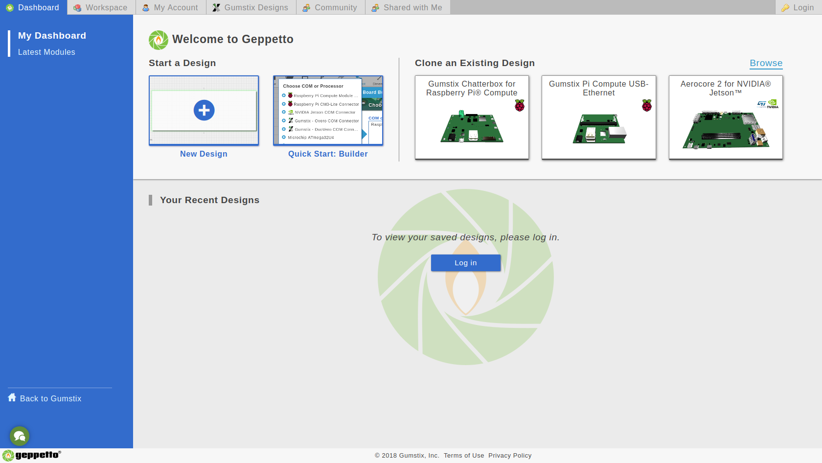
Task: Open the Dashboard tab
Action: click(33, 7)
